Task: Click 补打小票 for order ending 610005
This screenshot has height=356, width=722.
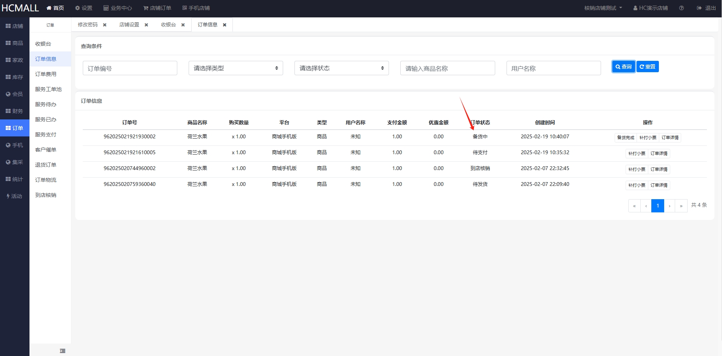Action: tap(637, 153)
